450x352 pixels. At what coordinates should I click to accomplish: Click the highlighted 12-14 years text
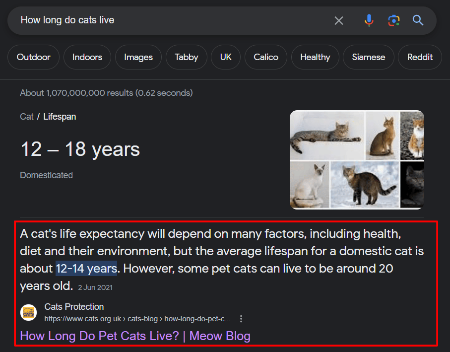[x=86, y=268]
